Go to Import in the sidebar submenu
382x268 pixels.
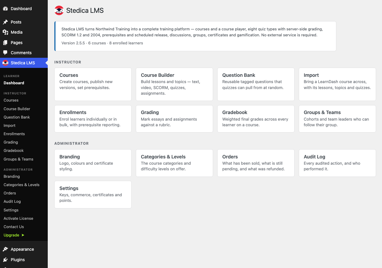tap(10, 126)
